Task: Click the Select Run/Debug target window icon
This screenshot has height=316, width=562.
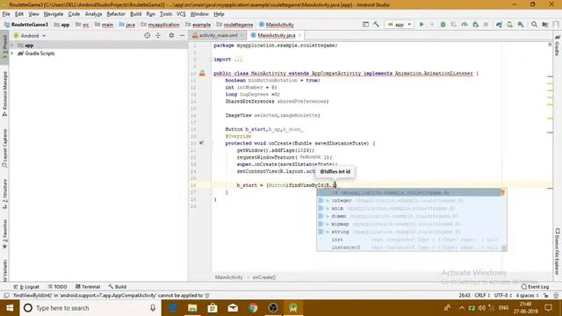Action: coord(365,25)
